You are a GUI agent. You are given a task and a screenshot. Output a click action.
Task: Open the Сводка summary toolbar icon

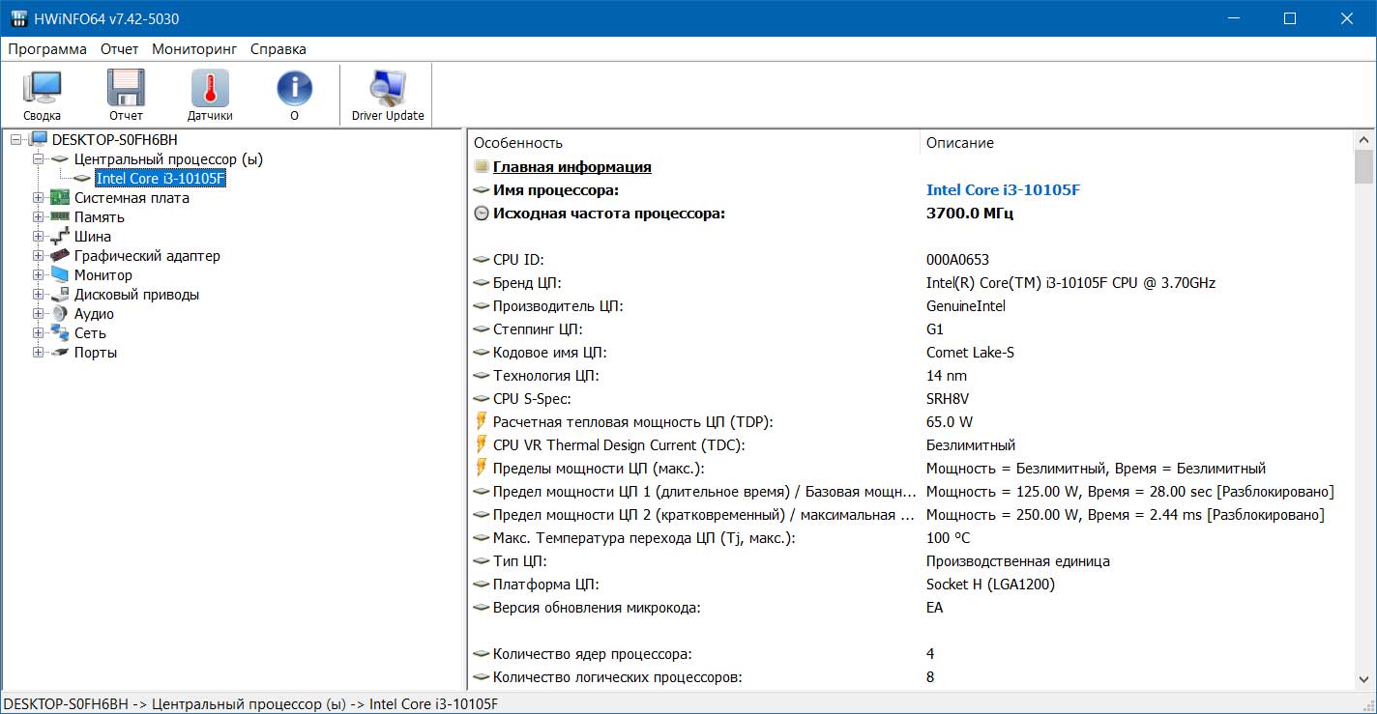point(42,88)
